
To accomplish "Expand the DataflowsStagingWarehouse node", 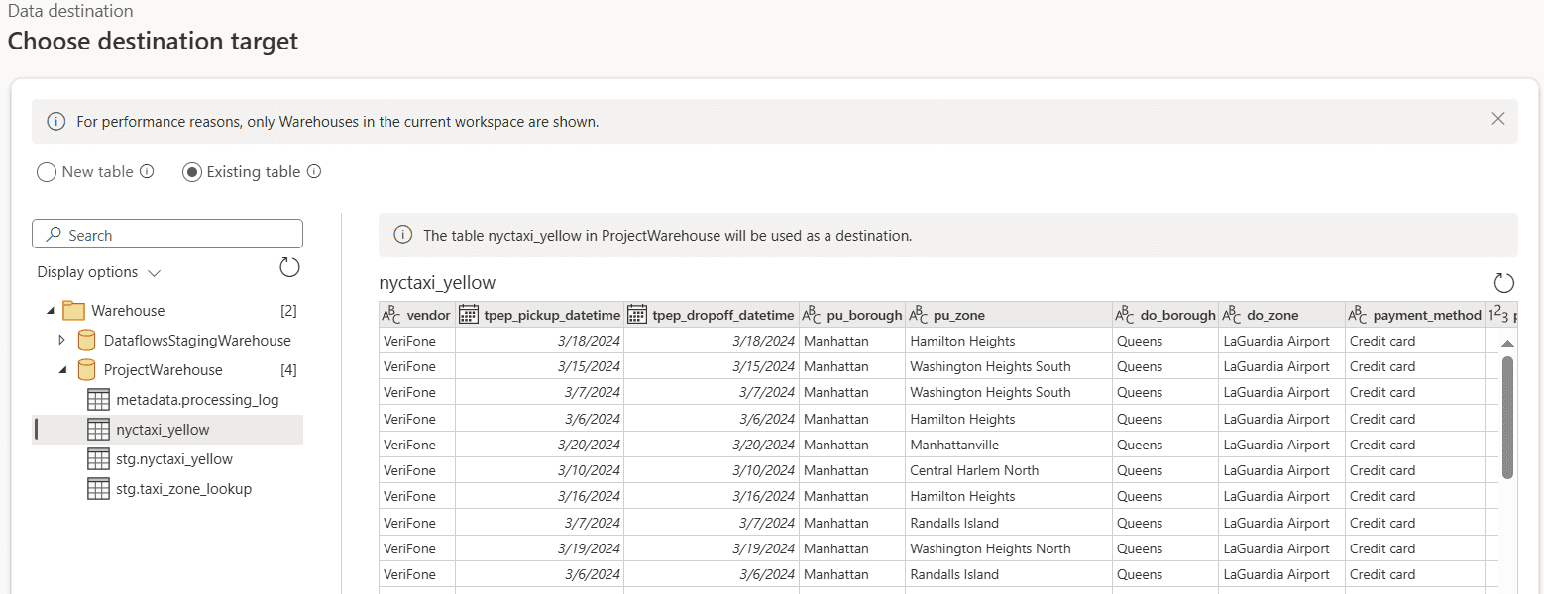I will (62, 340).
